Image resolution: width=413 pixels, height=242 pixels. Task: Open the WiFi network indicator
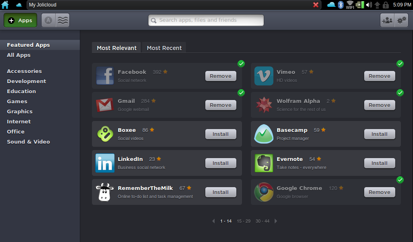point(350,5)
